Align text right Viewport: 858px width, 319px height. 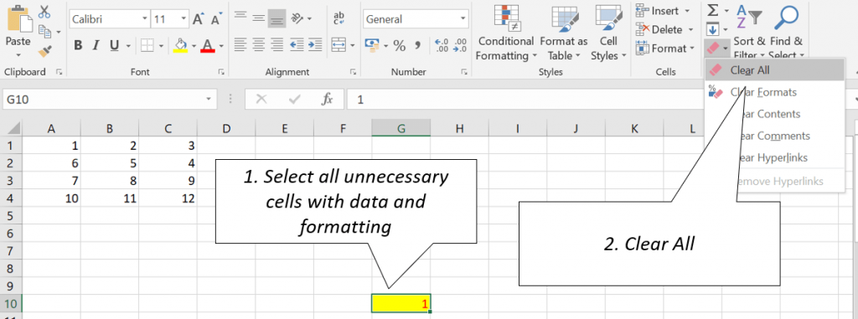pyautogui.click(x=277, y=44)
